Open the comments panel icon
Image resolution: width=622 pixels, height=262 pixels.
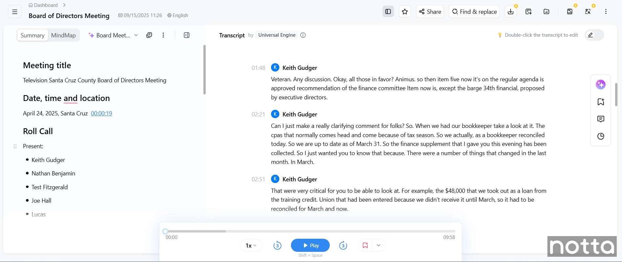(600, 119)
